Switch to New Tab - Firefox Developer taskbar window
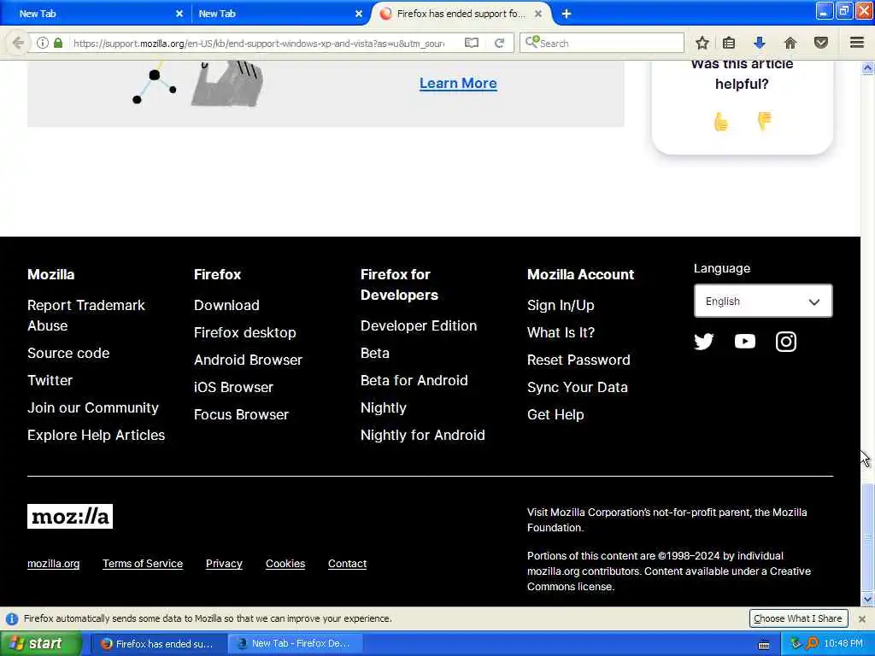The height and width of the screenshot is (656, 875). (x=296, y=644)
